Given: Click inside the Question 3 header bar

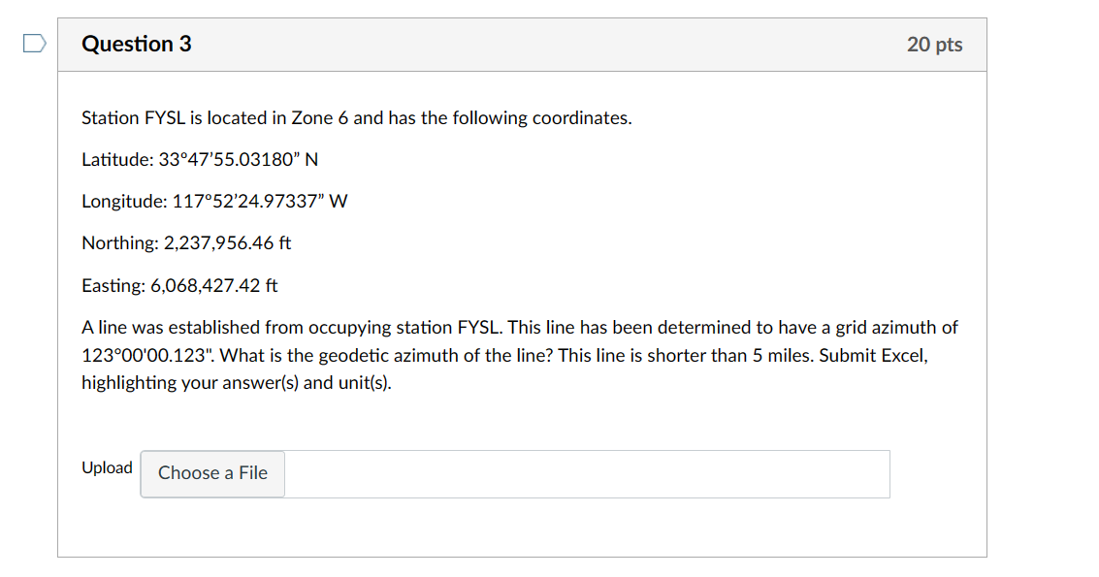Looking at the screenshot, I should [522, 45].
